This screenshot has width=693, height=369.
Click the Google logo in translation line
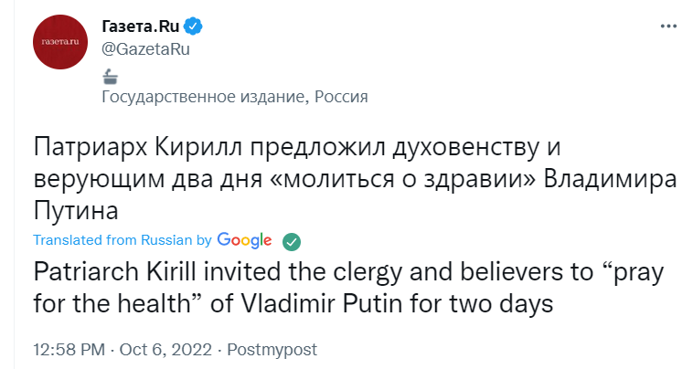coord(244,240)
